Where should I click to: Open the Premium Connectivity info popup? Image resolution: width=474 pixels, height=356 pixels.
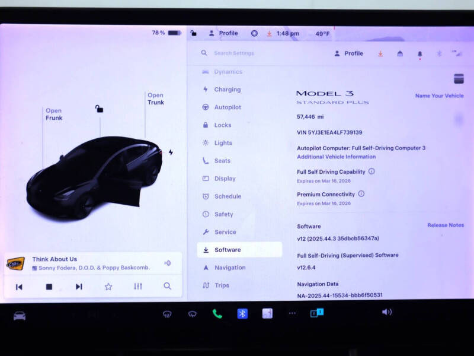[363, 194]
